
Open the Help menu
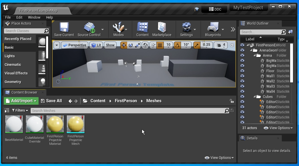point(49,17)
